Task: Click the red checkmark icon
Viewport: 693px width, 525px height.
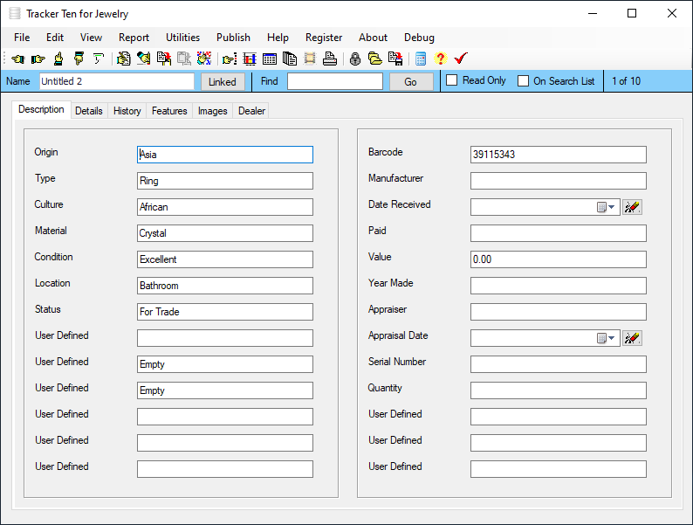Action: point(461,59)
